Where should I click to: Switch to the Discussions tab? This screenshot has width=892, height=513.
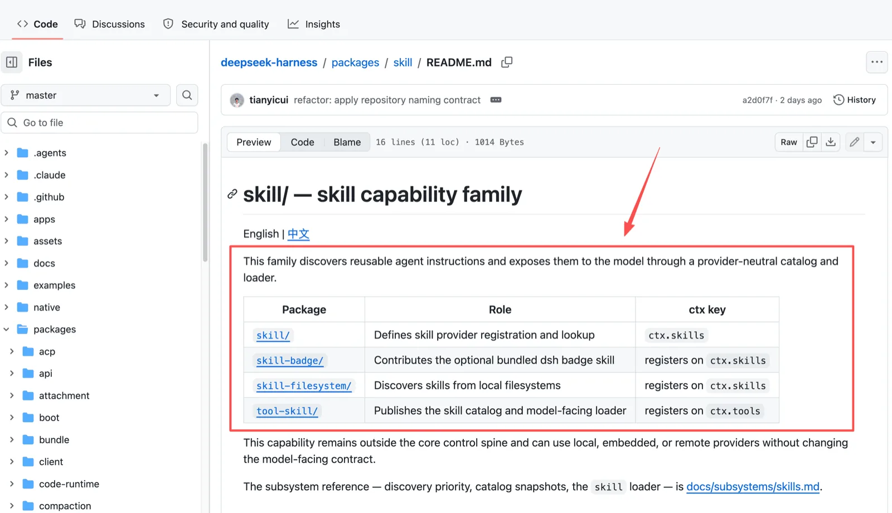pos(110,24)
